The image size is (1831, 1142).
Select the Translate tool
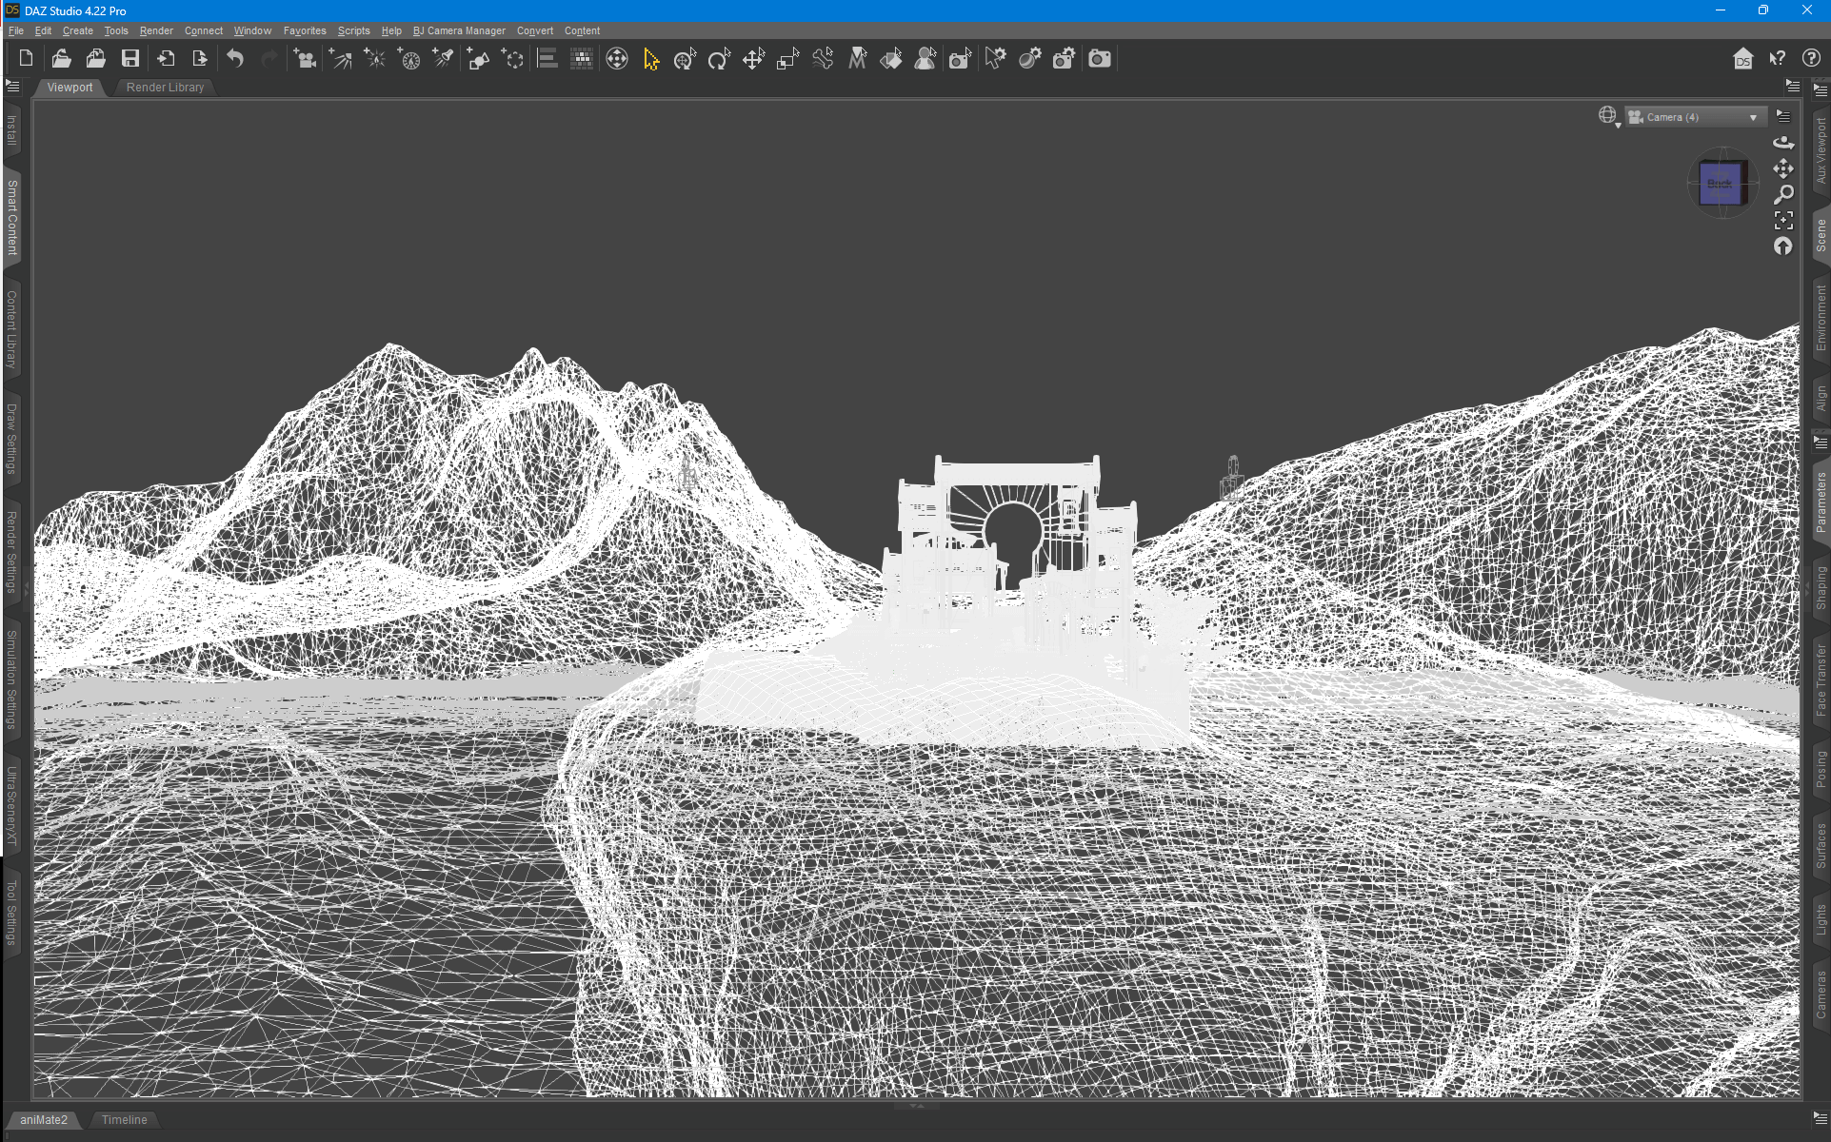coord(753,59)
